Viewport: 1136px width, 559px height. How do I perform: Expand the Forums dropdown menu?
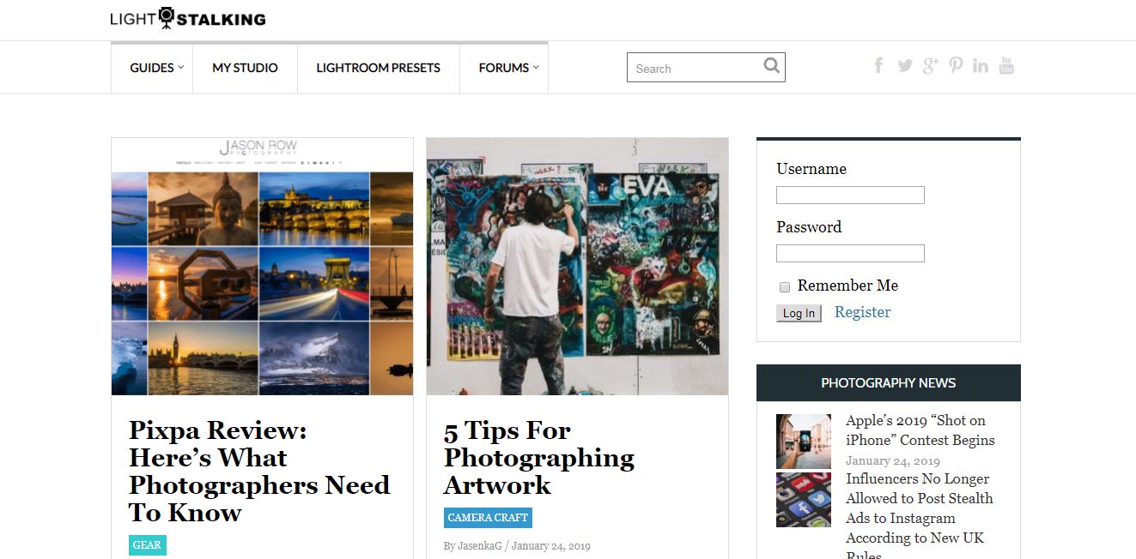508,68
